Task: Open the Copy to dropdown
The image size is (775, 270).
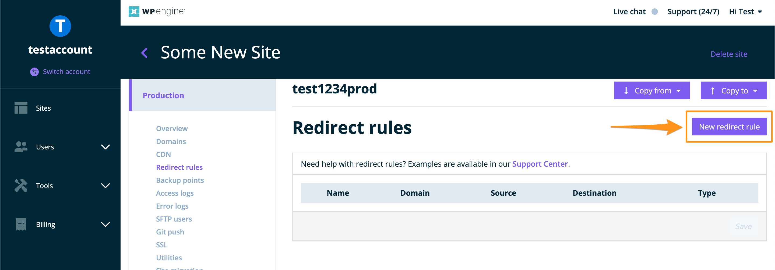Action: coord(734,90)
